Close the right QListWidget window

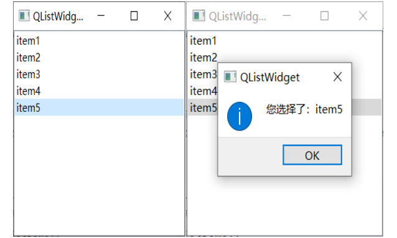363,16
